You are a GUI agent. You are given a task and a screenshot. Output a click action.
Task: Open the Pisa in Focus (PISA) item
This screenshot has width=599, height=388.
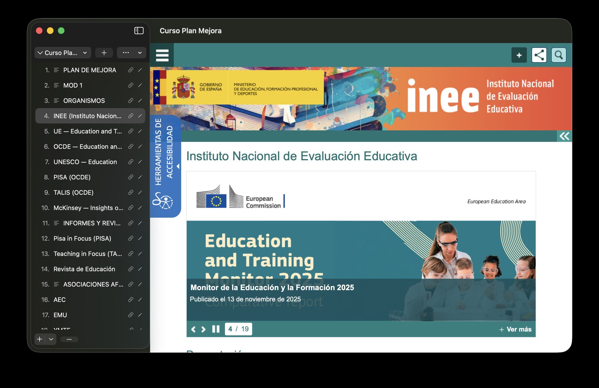pos(90,239)
